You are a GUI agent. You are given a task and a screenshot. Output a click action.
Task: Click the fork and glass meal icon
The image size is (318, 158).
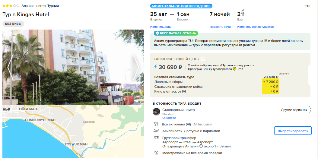(156, 124)
